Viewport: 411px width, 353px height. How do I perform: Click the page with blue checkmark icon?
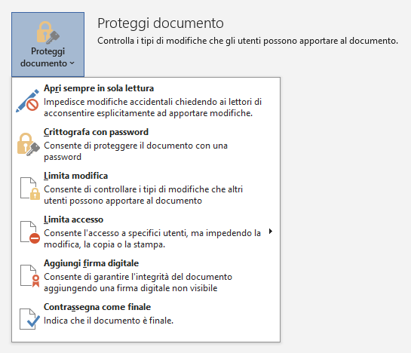tap(29, 319)
